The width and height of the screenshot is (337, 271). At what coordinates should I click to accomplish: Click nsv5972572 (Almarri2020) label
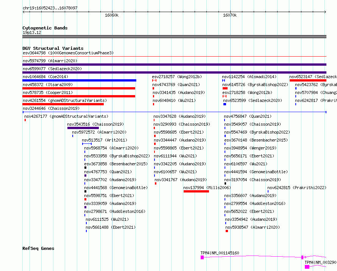point(99,132)
